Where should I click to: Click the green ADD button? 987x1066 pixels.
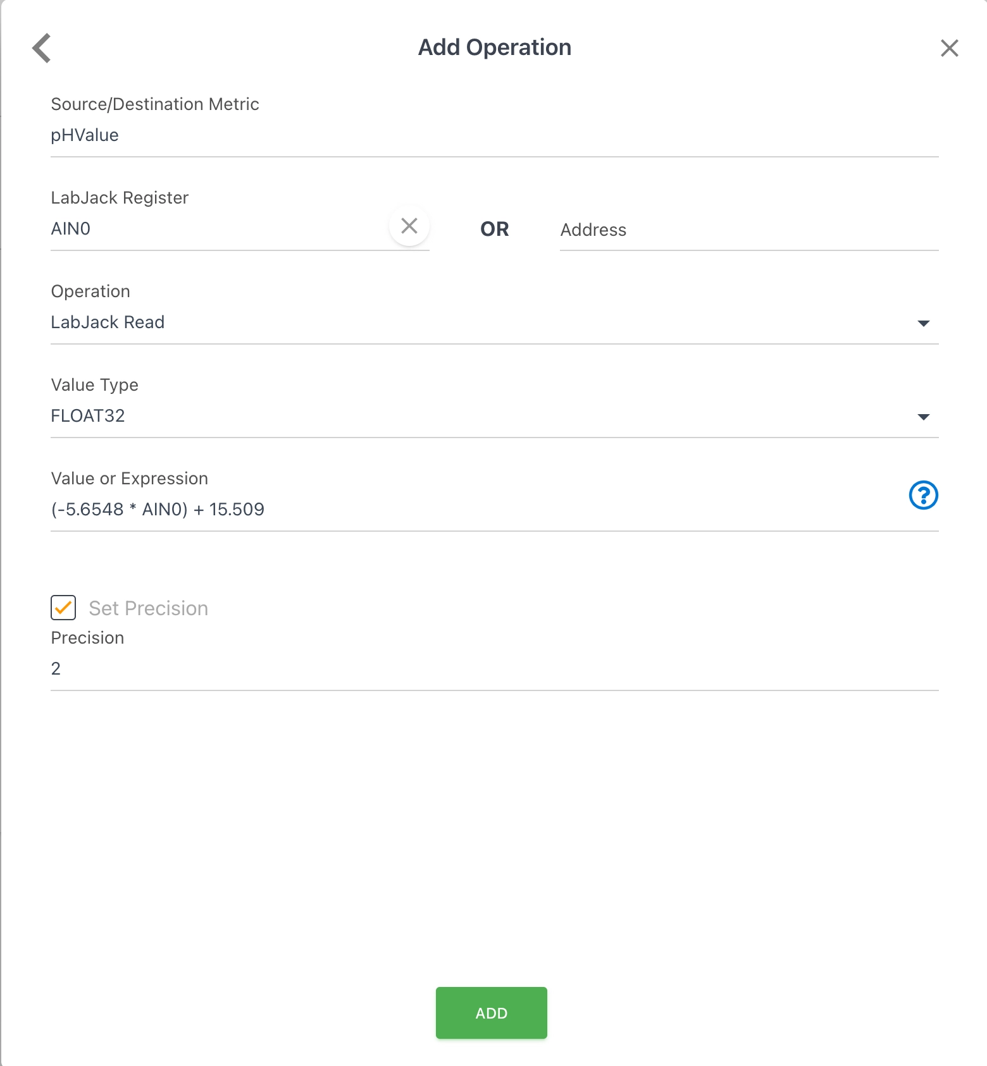pyautogui.click(x=492, y=1013)
